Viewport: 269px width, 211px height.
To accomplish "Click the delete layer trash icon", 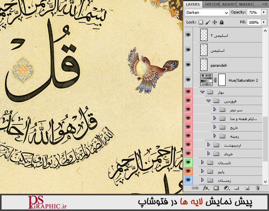I will pyautogui.click(x=257, y=188).
